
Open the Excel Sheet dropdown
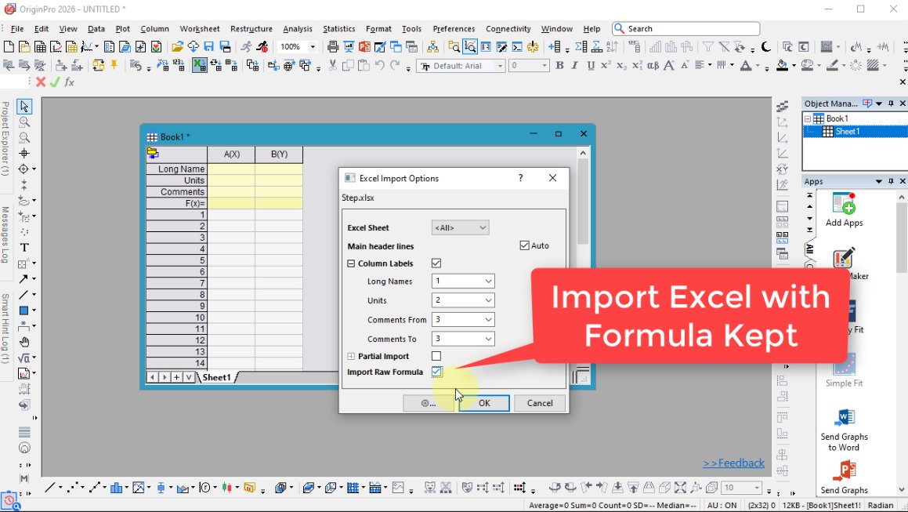(461, 228)
